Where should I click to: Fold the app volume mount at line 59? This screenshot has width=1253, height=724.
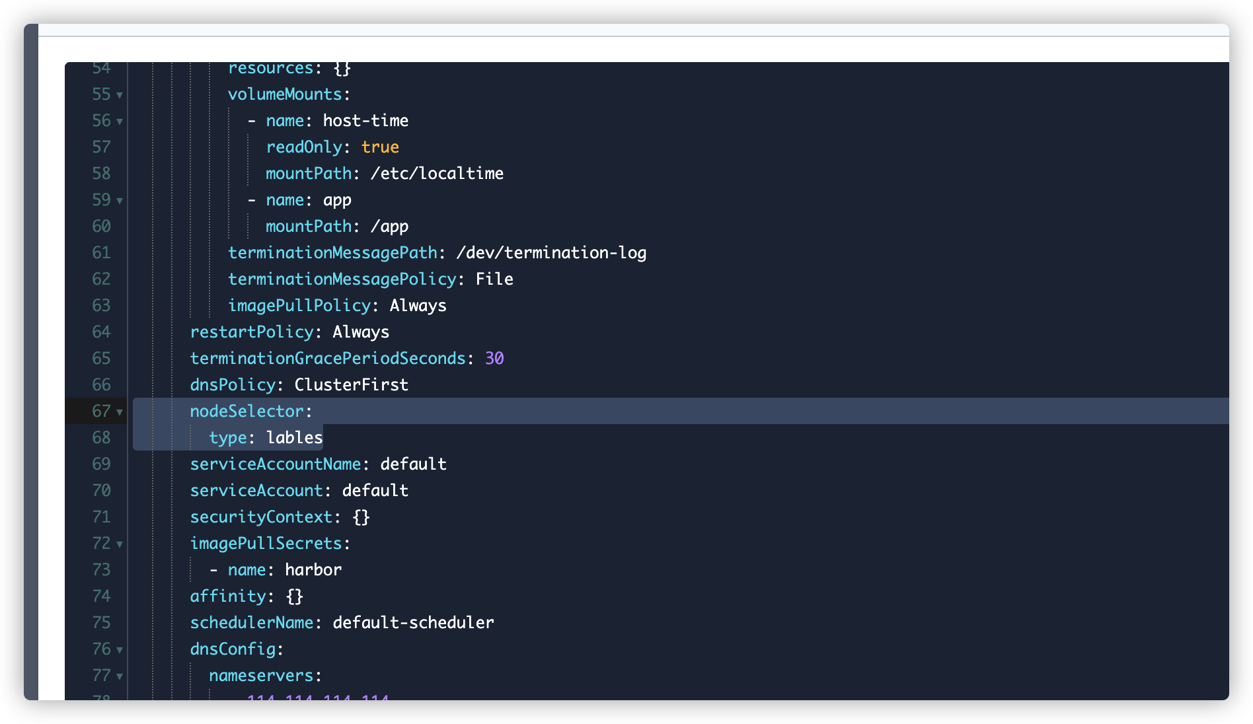tap(120, 201)
